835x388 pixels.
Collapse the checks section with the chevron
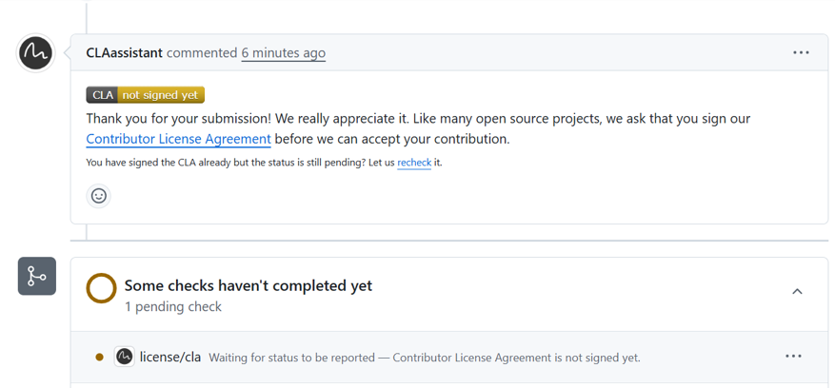[797, 291]
